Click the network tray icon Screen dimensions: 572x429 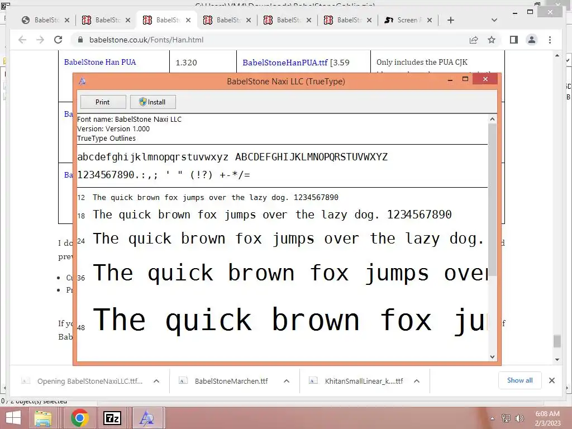point(506,418)
